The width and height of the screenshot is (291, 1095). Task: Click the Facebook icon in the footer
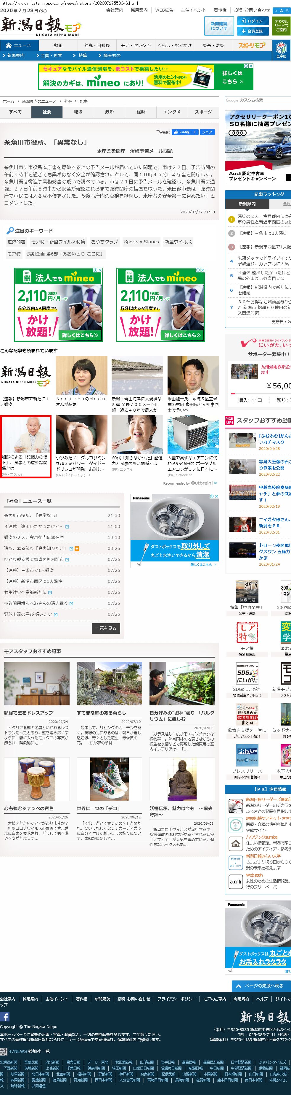tap(5, 1016)
